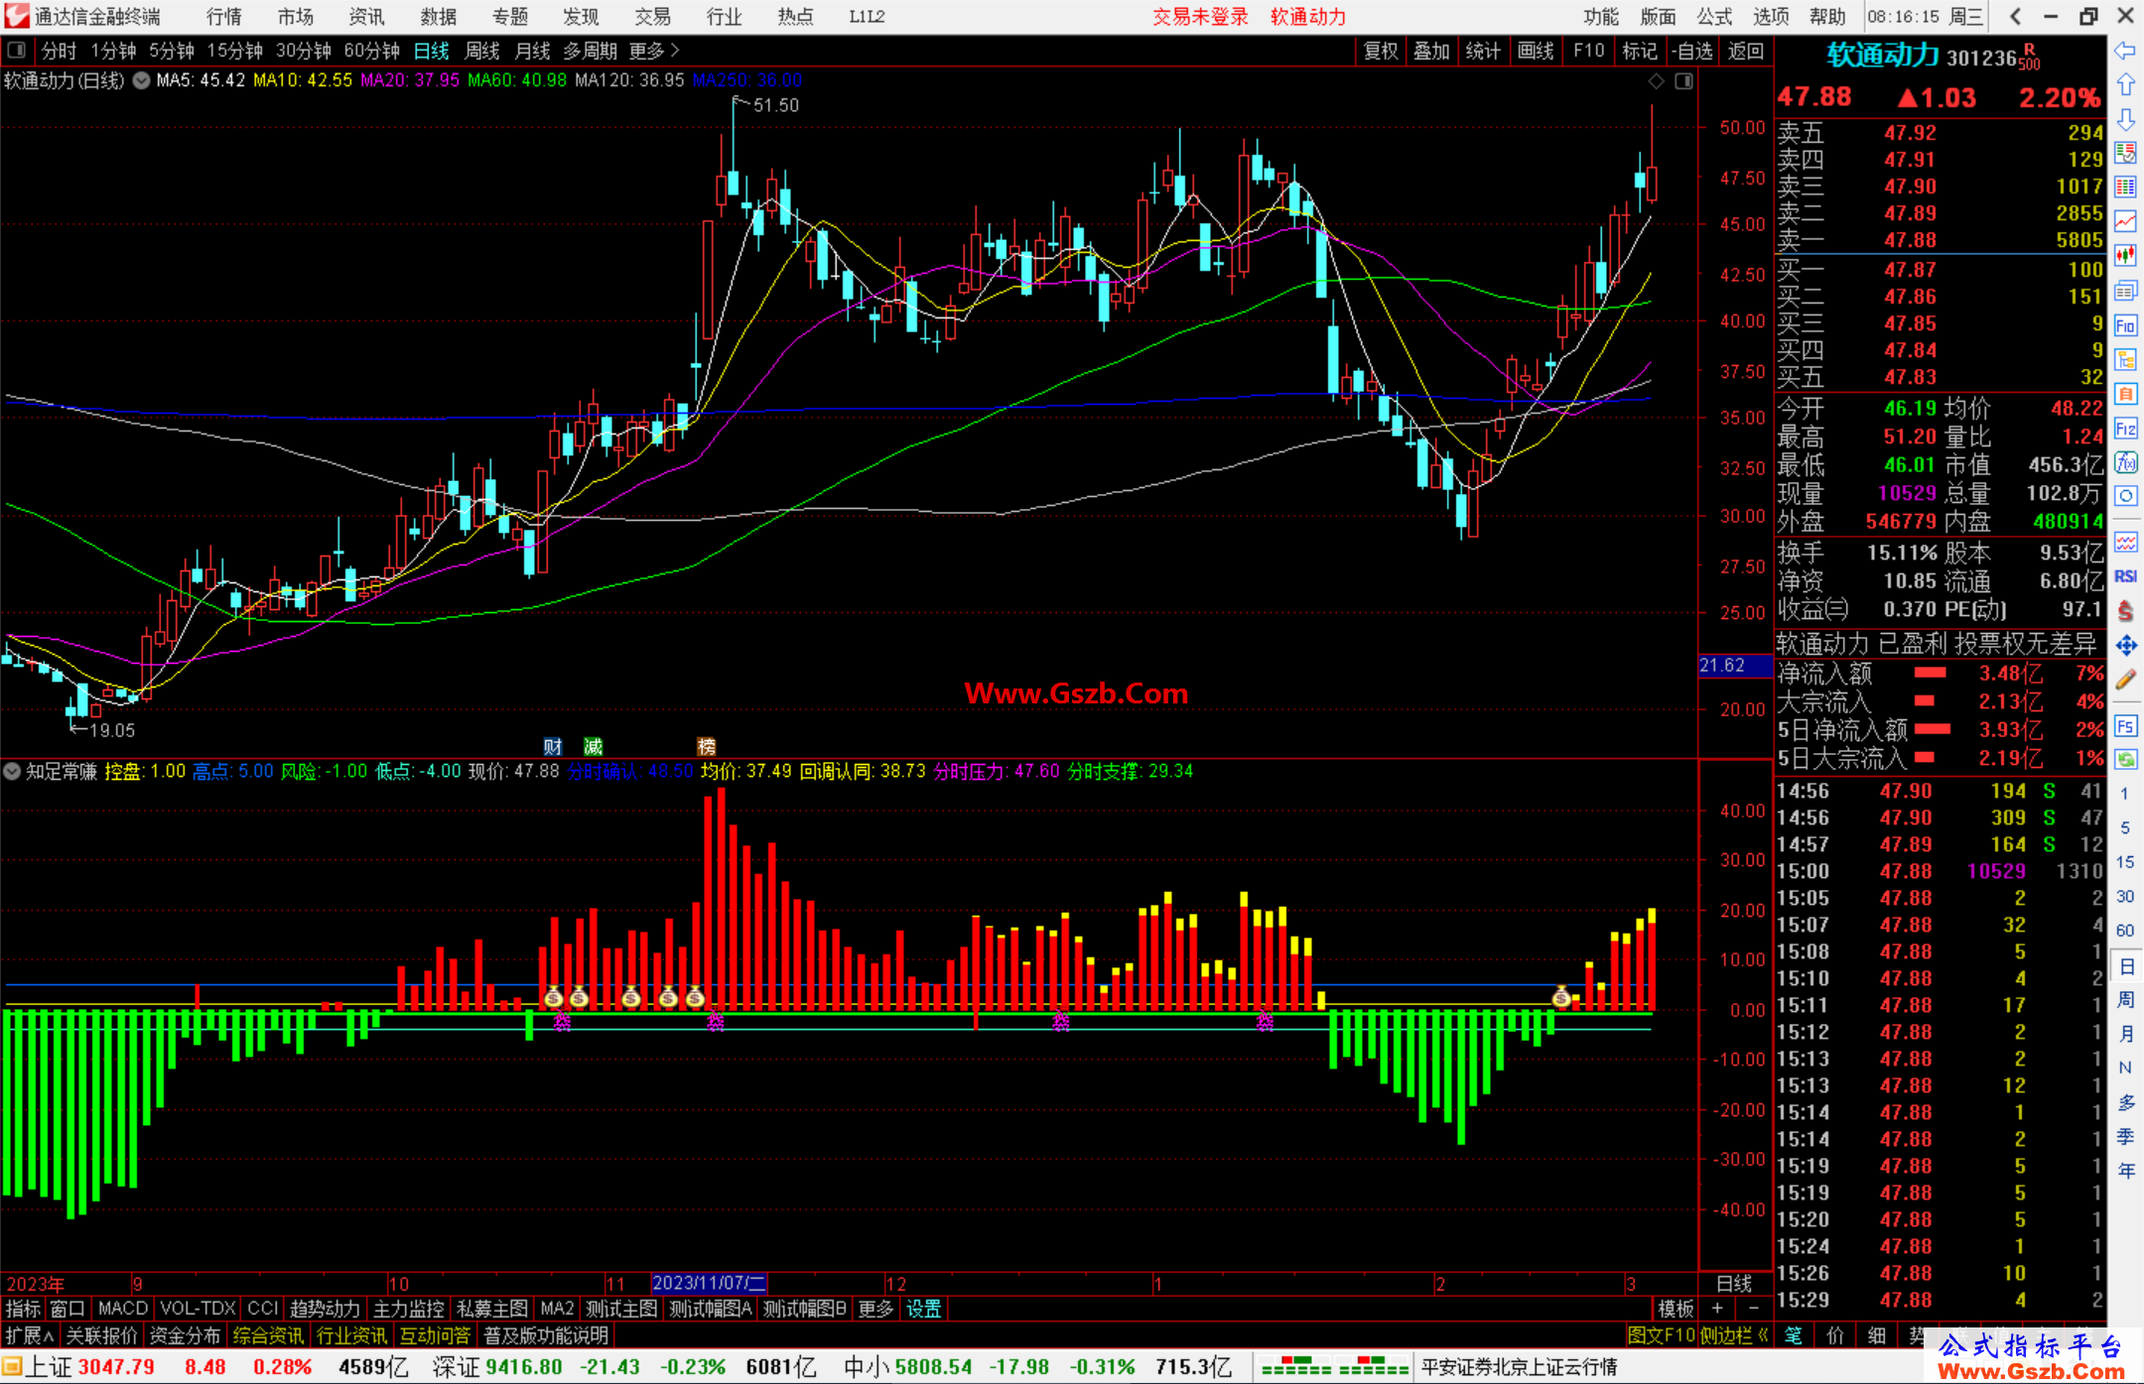Click the + zoom button beside 模板
This screenshot has height=1384, width=2144.
[1717, 1309]
